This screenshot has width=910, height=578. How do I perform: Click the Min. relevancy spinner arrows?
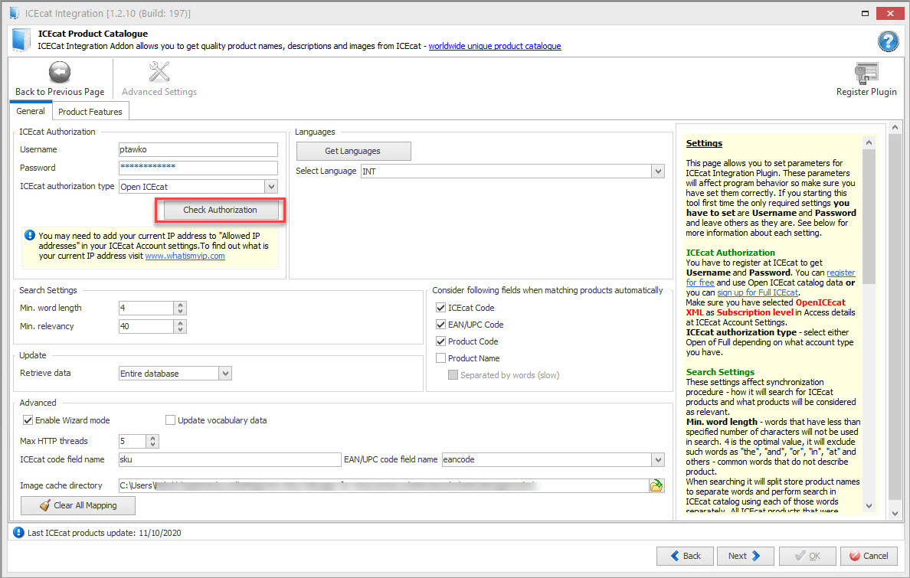tap(181, 327)
